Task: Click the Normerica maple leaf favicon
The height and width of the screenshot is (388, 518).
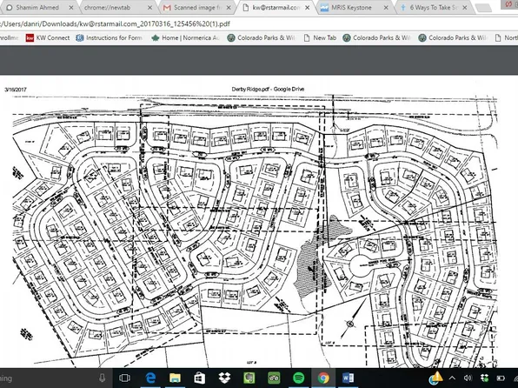Action: (x=156, y=38)
